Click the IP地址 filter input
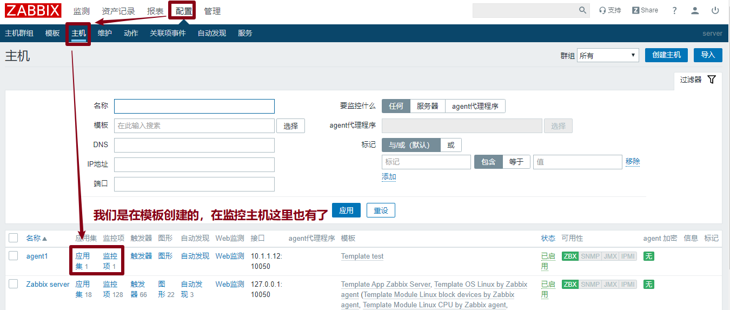Viewport: 730px width, 310px height. coord(194,164)
